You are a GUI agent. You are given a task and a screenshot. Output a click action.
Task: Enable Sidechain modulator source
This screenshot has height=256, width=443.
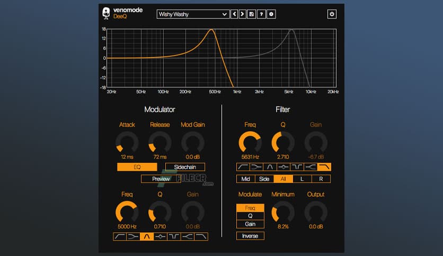[x=185, y=167]
